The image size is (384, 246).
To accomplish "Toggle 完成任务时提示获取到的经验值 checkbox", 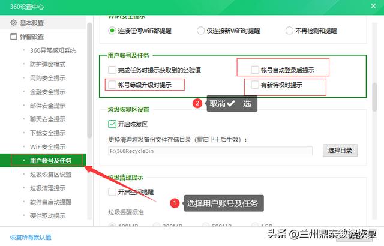I will pyautogui.click(x=112, y=70).
